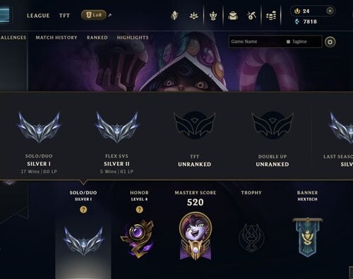This screenshot has width=353, height=279.
Task: Open the Store coins icon
Action: click(271, 16)
